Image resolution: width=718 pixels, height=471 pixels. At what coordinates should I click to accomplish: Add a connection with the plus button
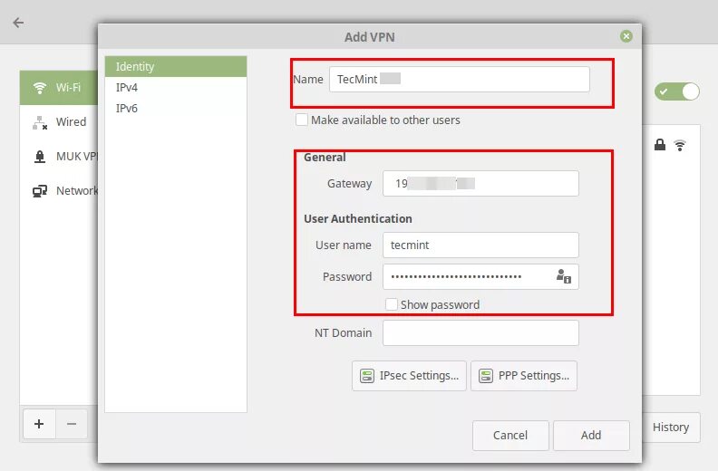click(x=39, y=424)
